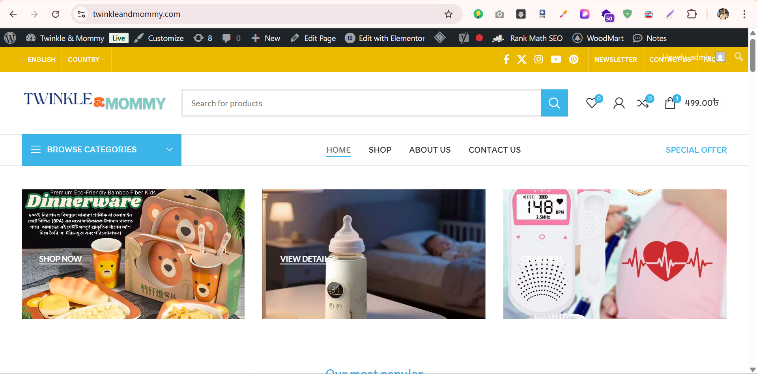Click the blue product search button

point(554,103)
